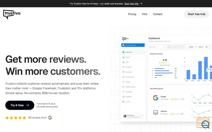Click the trustivo logo inside the dashboard preview
212x132 pixels.
[125, 39]
